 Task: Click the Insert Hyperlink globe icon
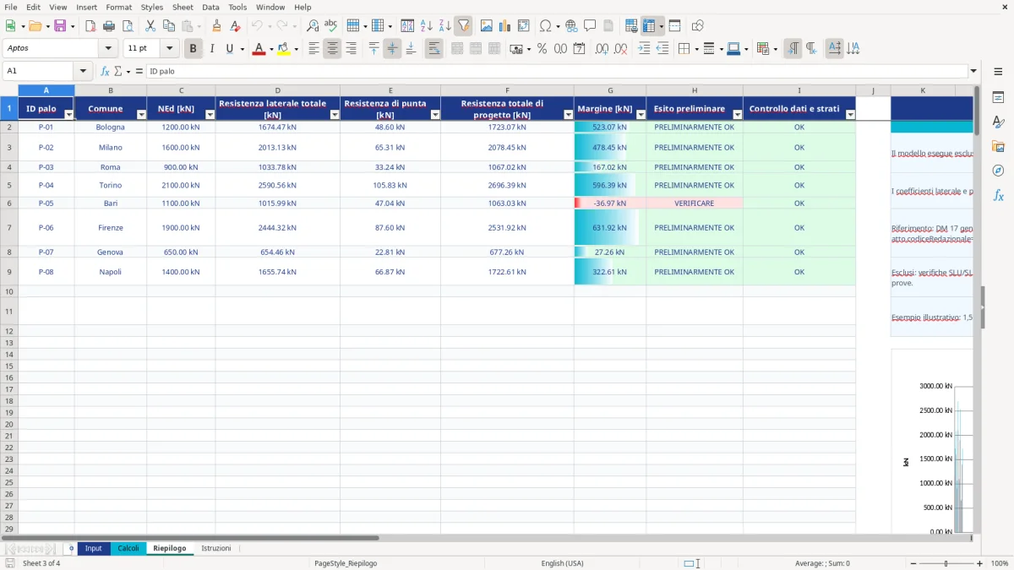tap(571, 26)
